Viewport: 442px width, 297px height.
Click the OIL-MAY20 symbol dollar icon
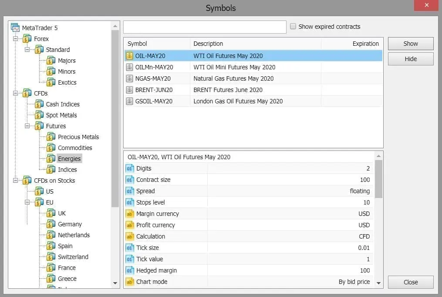coord(129,56)
